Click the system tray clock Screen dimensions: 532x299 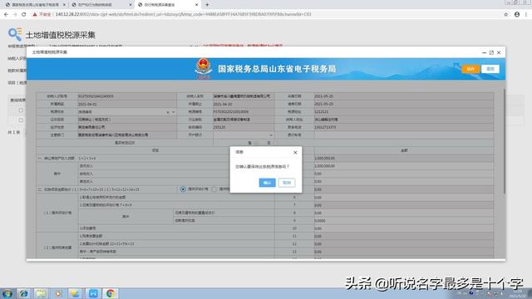(x=517, y=293)
